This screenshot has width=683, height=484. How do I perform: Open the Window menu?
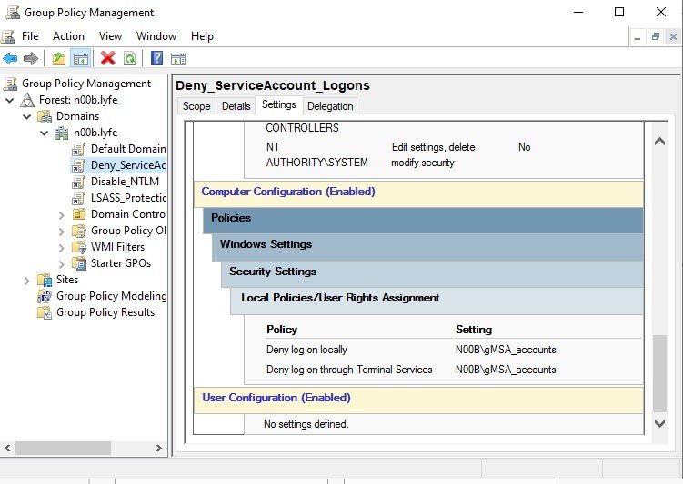coord(156,36)
